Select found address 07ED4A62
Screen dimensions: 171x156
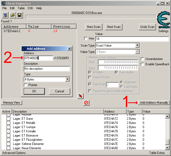pos(12,31)
